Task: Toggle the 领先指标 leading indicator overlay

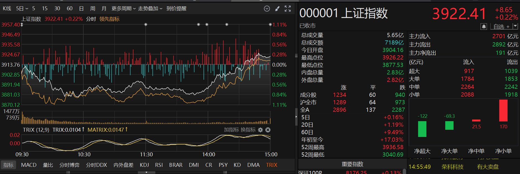Action: coord(109,19)
